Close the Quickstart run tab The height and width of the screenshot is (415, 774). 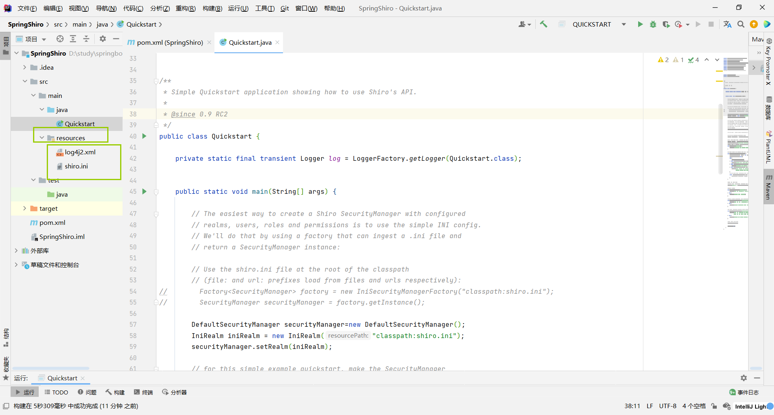(83, 378)
